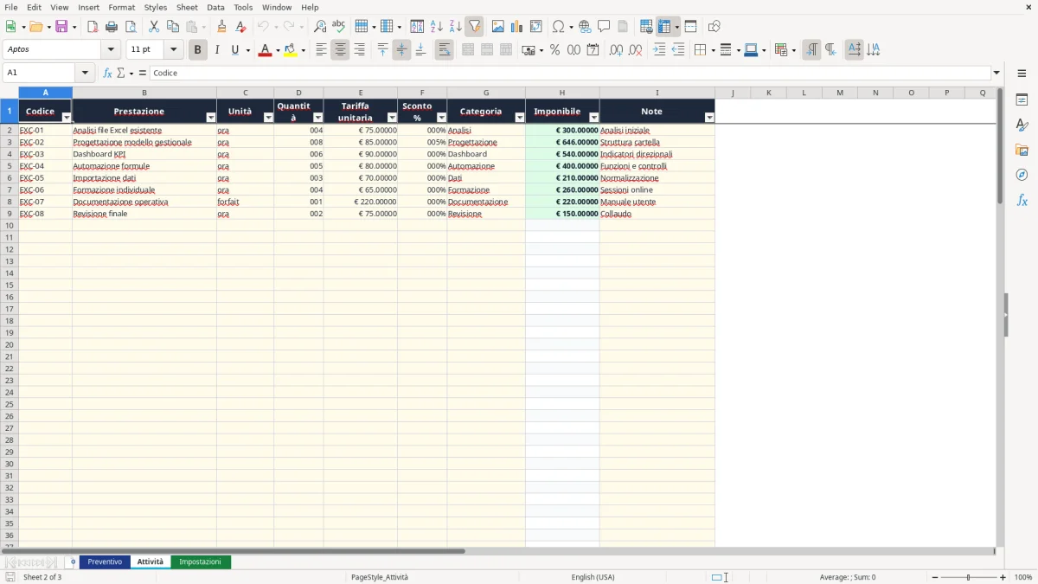
Task: Switch to the Preventivo sheet tab
Action: click(105, 562)
